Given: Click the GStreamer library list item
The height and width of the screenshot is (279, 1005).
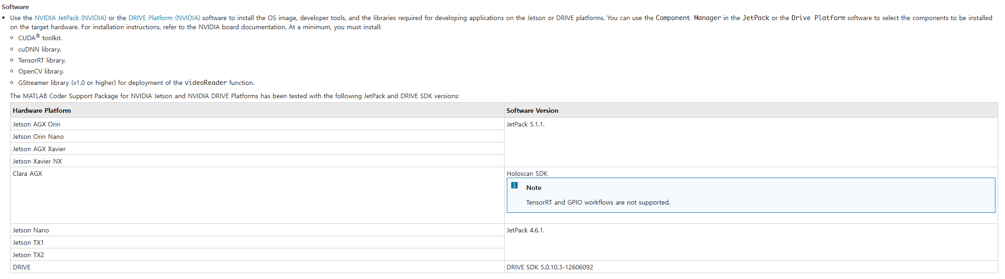Looking at the screenshot, I should tap(136, 83).
